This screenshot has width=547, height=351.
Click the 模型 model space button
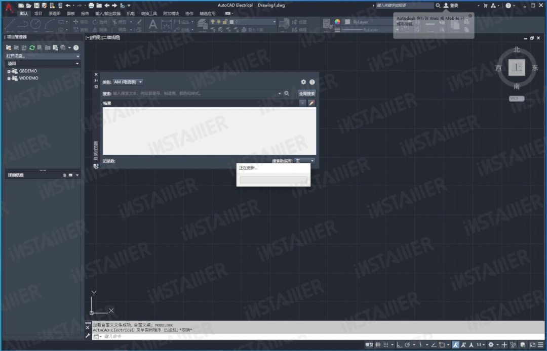[369, 345]
